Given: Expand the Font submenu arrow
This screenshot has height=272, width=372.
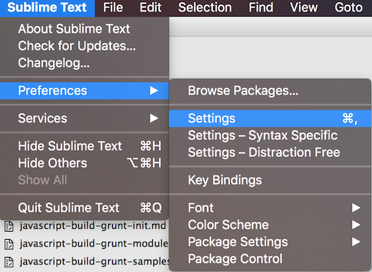Looking at the screenshot, I should point(356,208).
